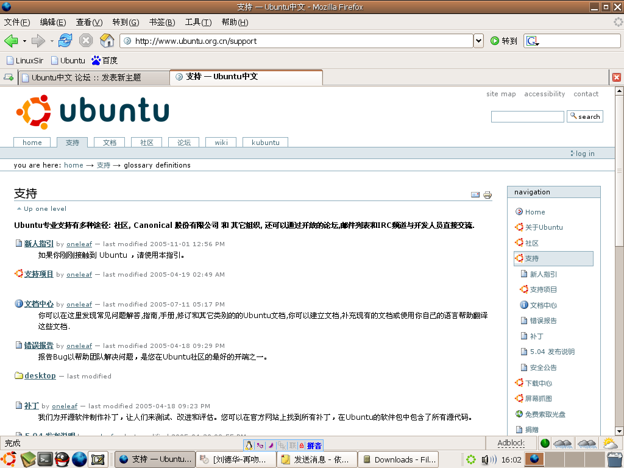Viewport: 624px width, 468px height.
Task: Open 免费索取光盘 in navigation panel
Action: [x=545, y=414]
